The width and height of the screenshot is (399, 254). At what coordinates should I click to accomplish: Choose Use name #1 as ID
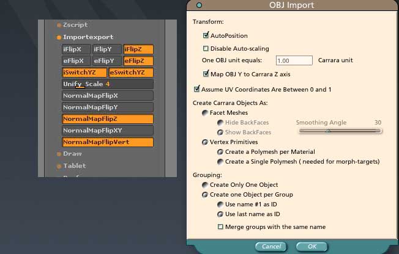click(220, 205)
